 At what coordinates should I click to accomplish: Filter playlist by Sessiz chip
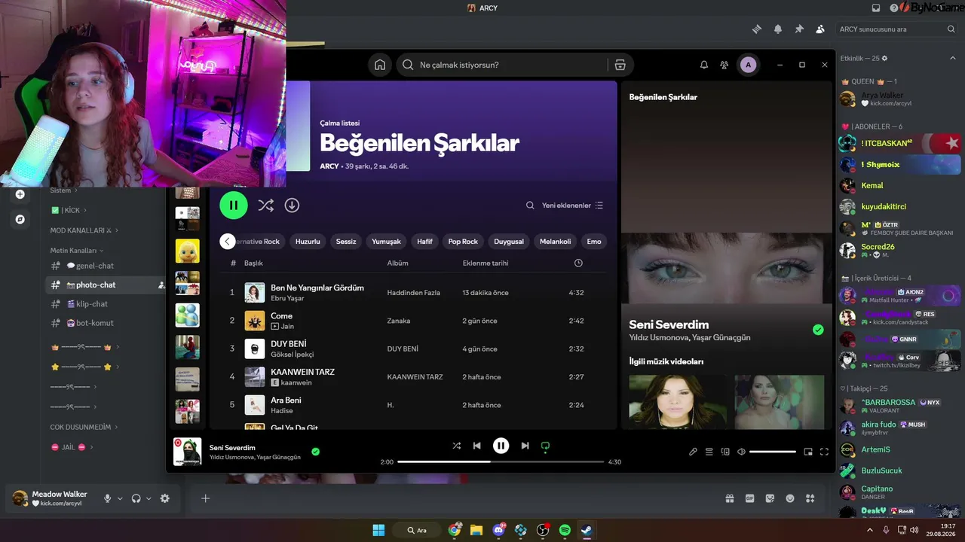point(346,242)
